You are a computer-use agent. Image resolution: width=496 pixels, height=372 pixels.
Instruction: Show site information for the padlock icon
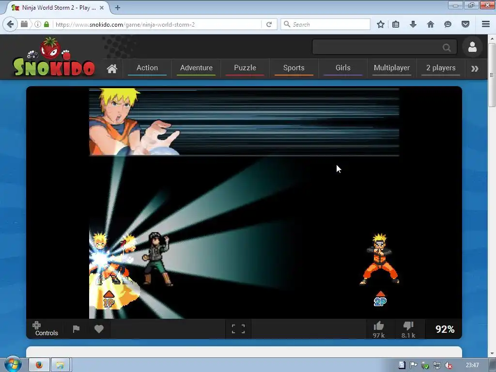tap(46, 24)
